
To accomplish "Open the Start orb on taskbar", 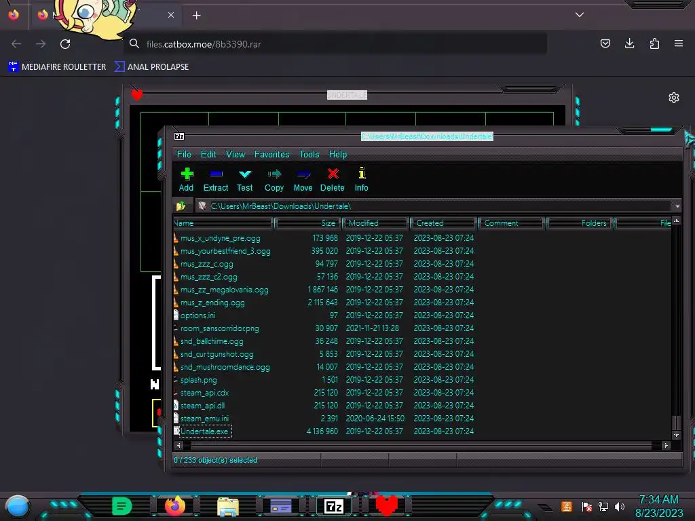I will pos(18,506).
